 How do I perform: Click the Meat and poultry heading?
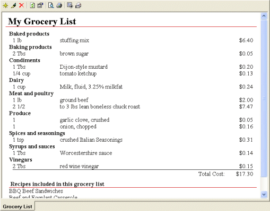pyautogui.click(x=31, y=94)
